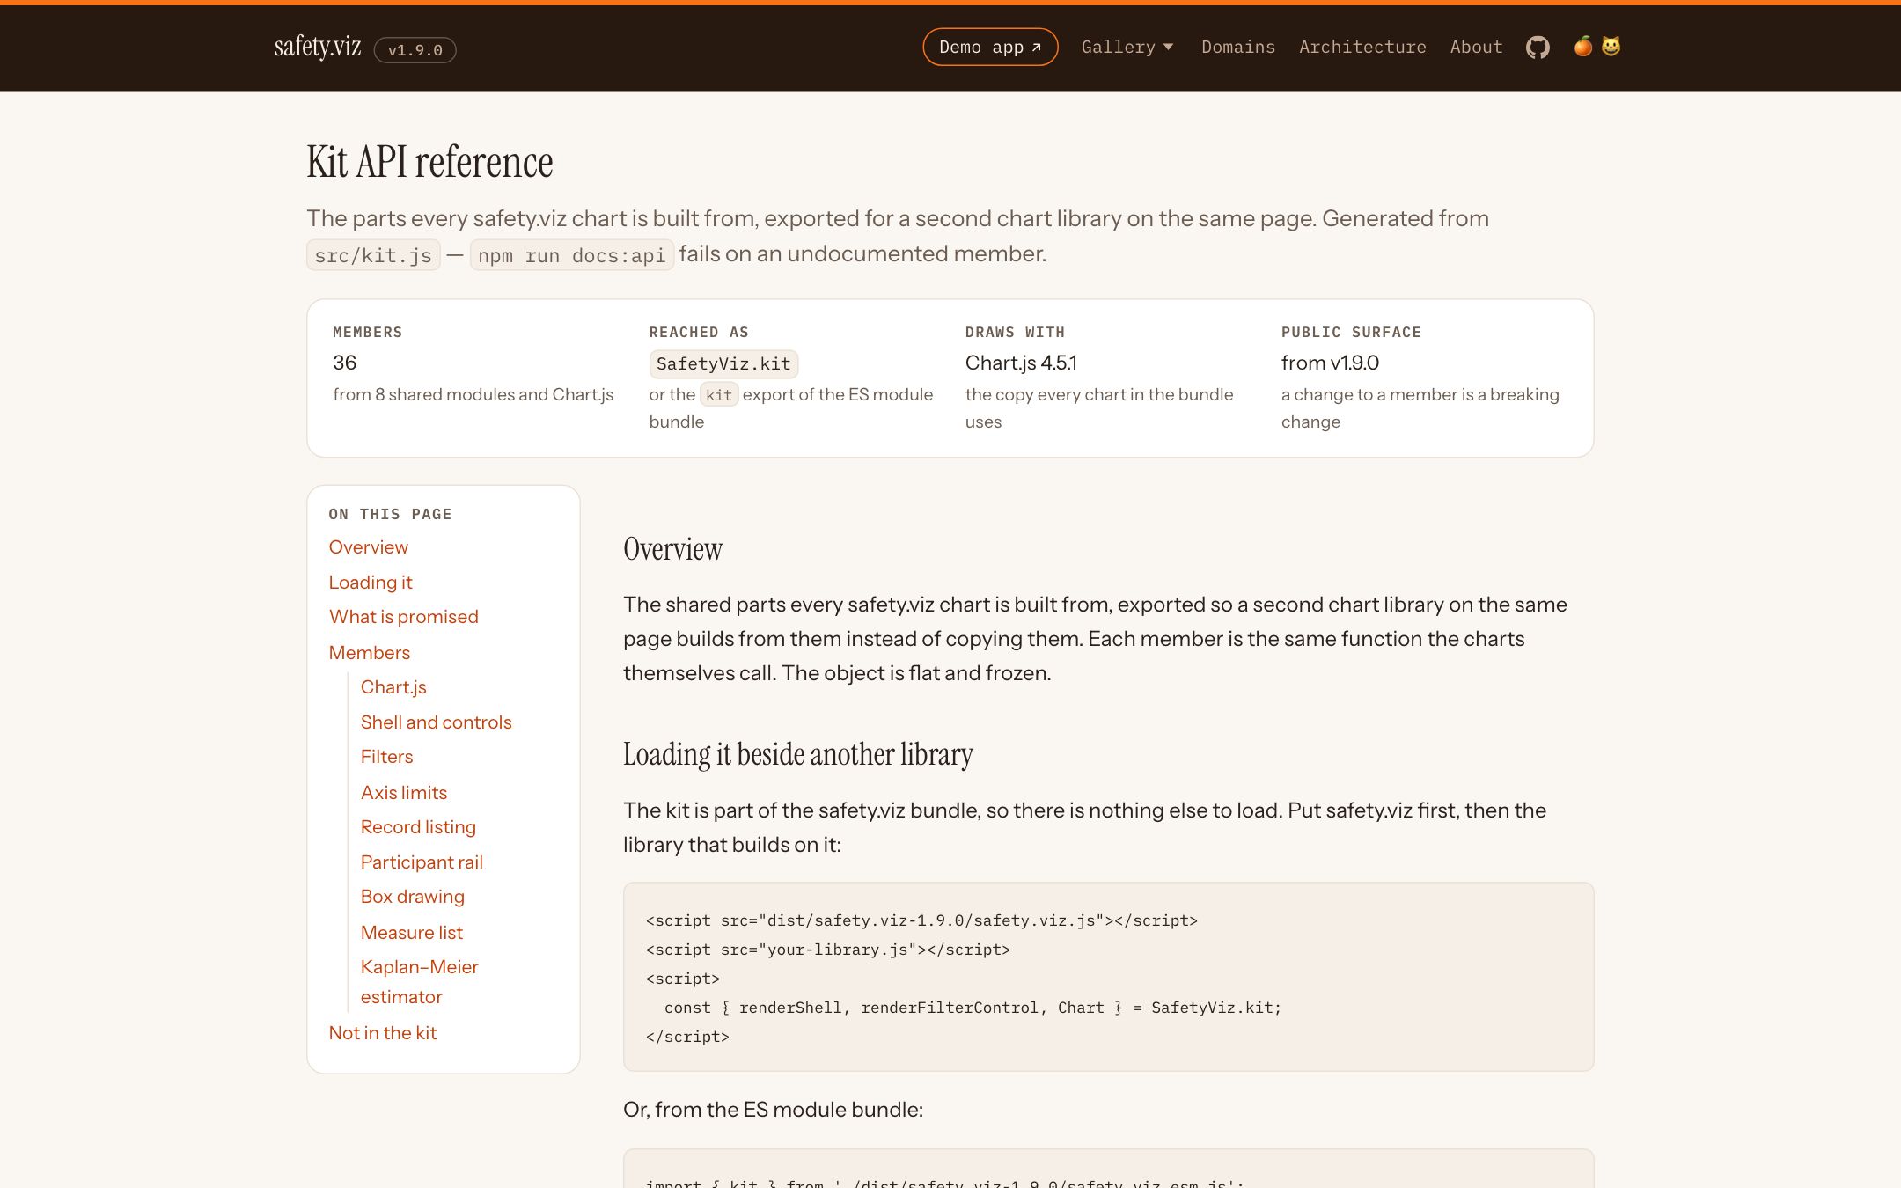
Task: Jump to the Loading it section link
Action: point(370,583)
